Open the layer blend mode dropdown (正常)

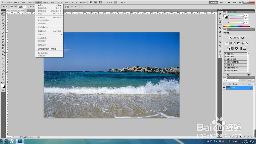(230, 80)
